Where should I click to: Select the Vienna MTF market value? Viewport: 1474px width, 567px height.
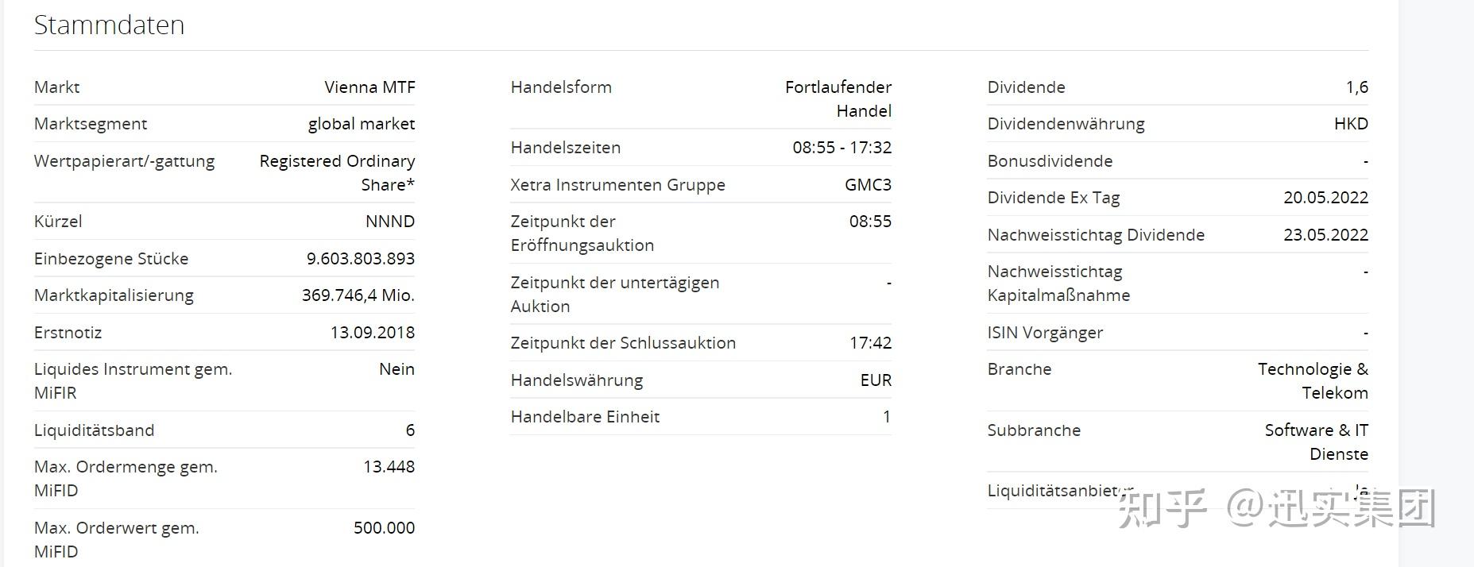(x=369, y=87)
